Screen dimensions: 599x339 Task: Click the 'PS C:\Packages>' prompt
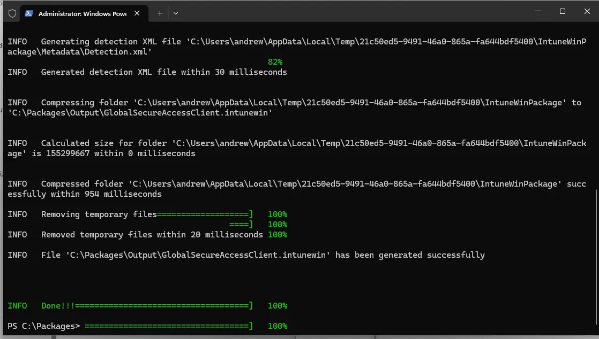(44, 326)
